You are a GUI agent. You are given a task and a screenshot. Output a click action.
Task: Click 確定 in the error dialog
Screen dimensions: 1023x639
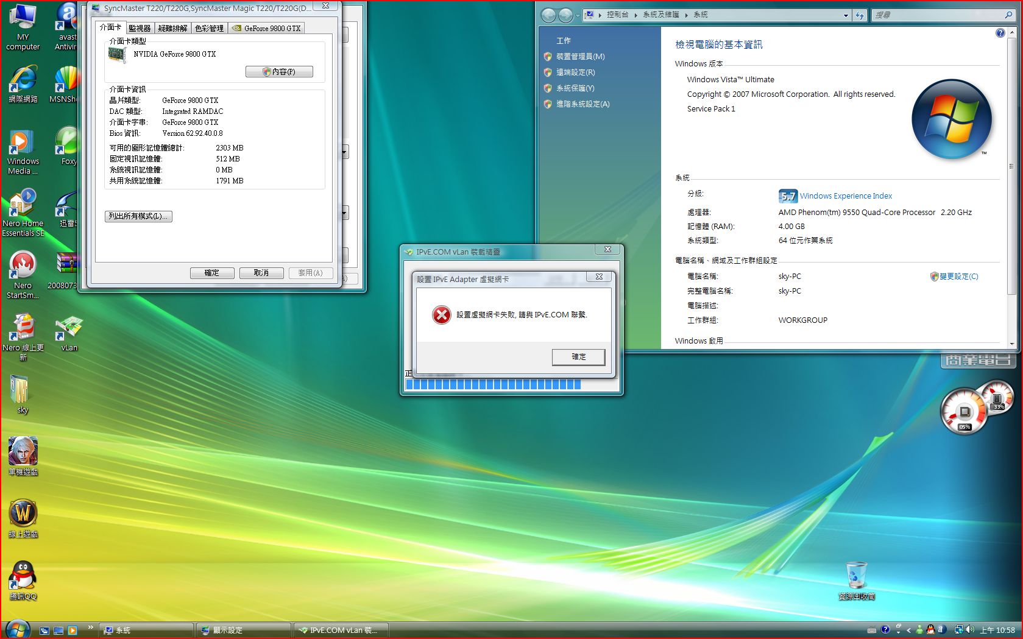(x=578, y=357)
